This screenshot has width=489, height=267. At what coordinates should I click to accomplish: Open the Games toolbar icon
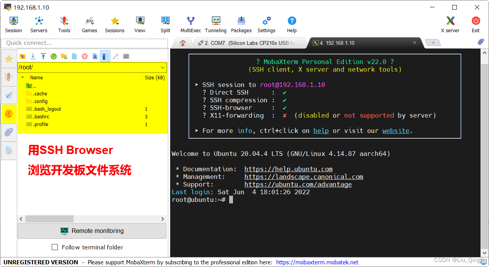click(89, 25)
